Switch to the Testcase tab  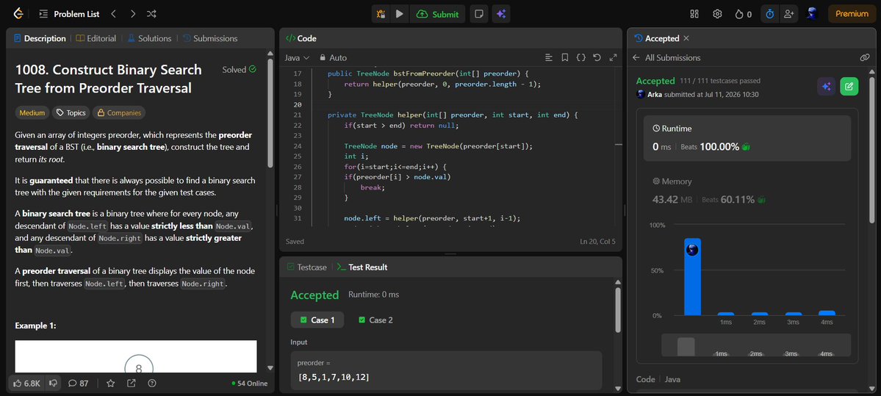(x=307, y=267)
